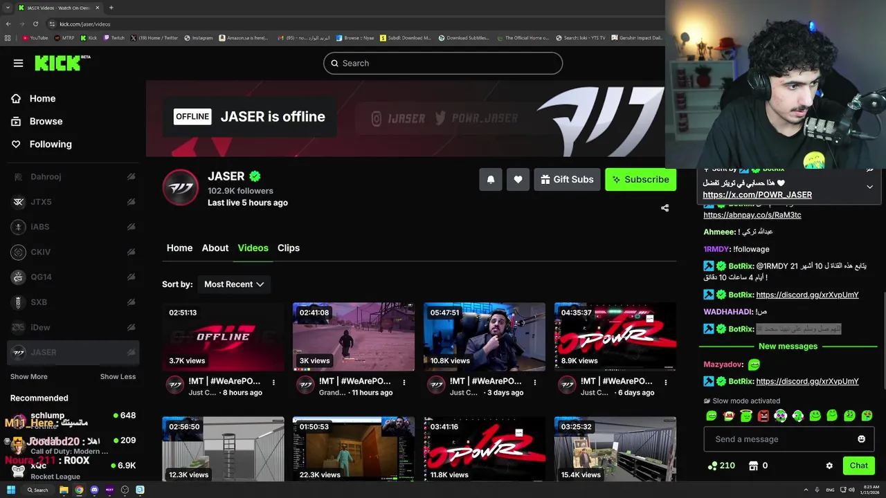Switch to the Home tab of JASER
Screen dimensions: 886x498
179,248
